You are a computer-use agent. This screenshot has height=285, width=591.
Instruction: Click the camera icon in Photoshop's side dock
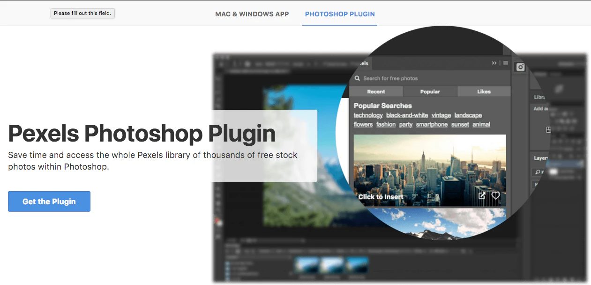(520, 67)
